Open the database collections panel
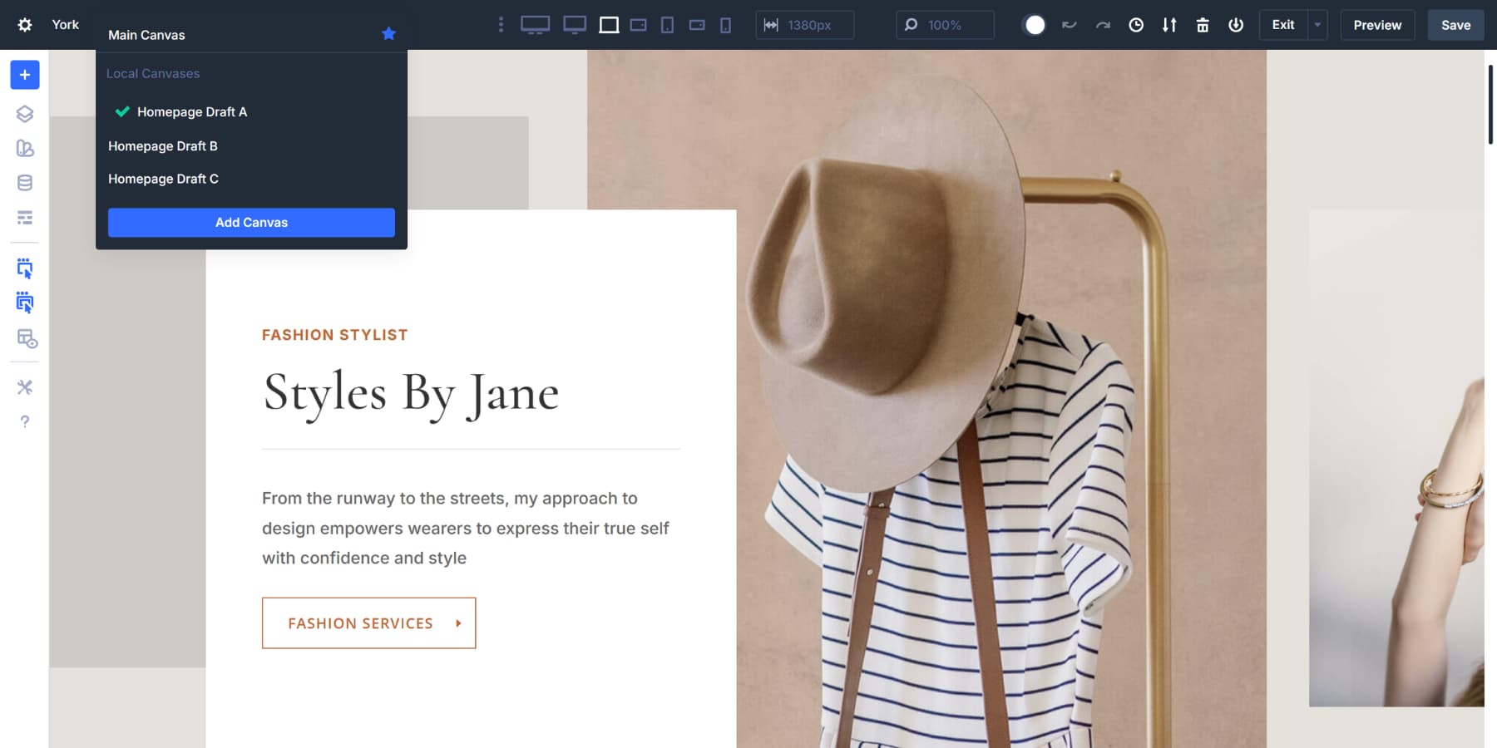Image resolution: width=1497 pixels, height=748 pixels. tap(25, 182)
